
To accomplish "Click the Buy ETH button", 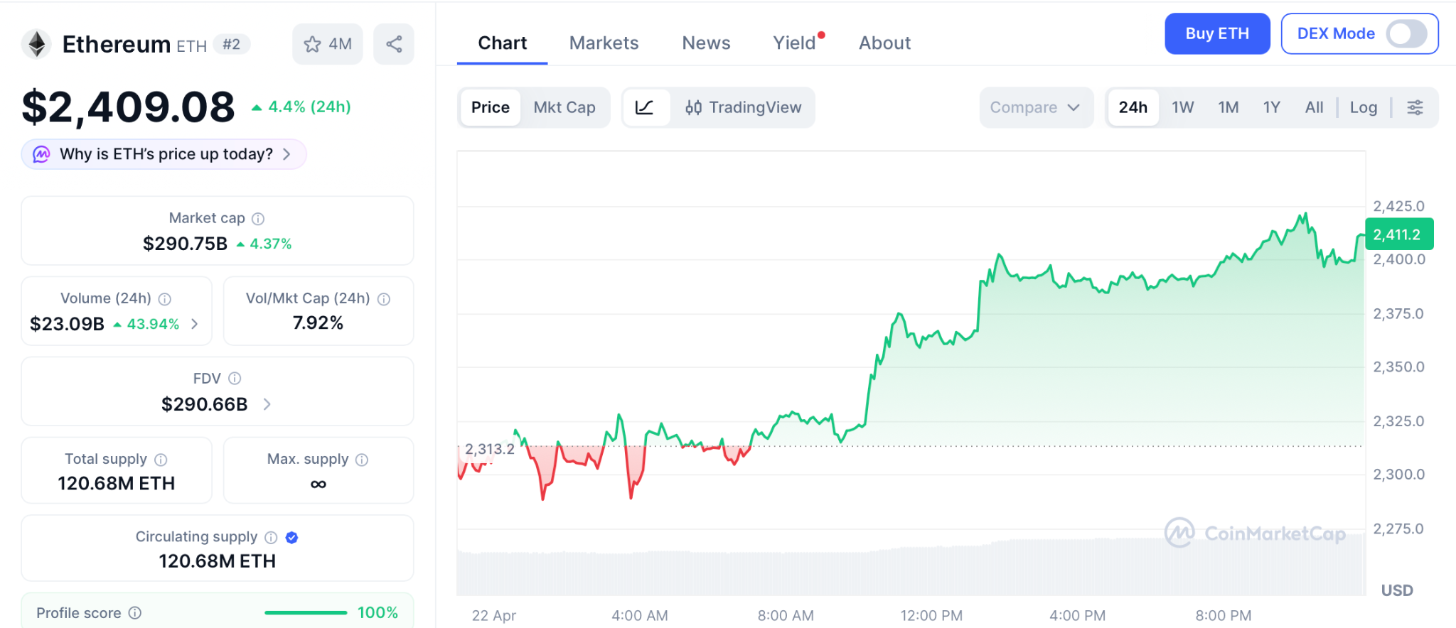I will pyautogui.click(x=1216, y=33).
